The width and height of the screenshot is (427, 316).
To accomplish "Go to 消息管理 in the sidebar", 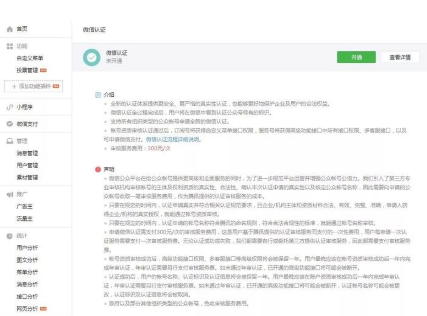I will click(27, 154).
